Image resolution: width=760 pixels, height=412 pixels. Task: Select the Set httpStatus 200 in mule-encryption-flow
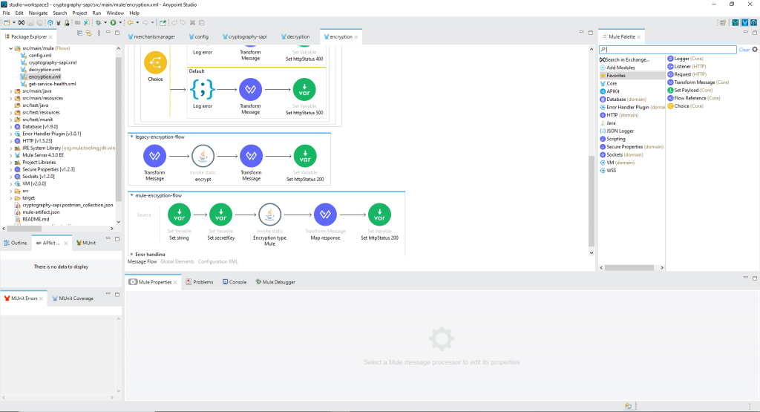(379, 215)
